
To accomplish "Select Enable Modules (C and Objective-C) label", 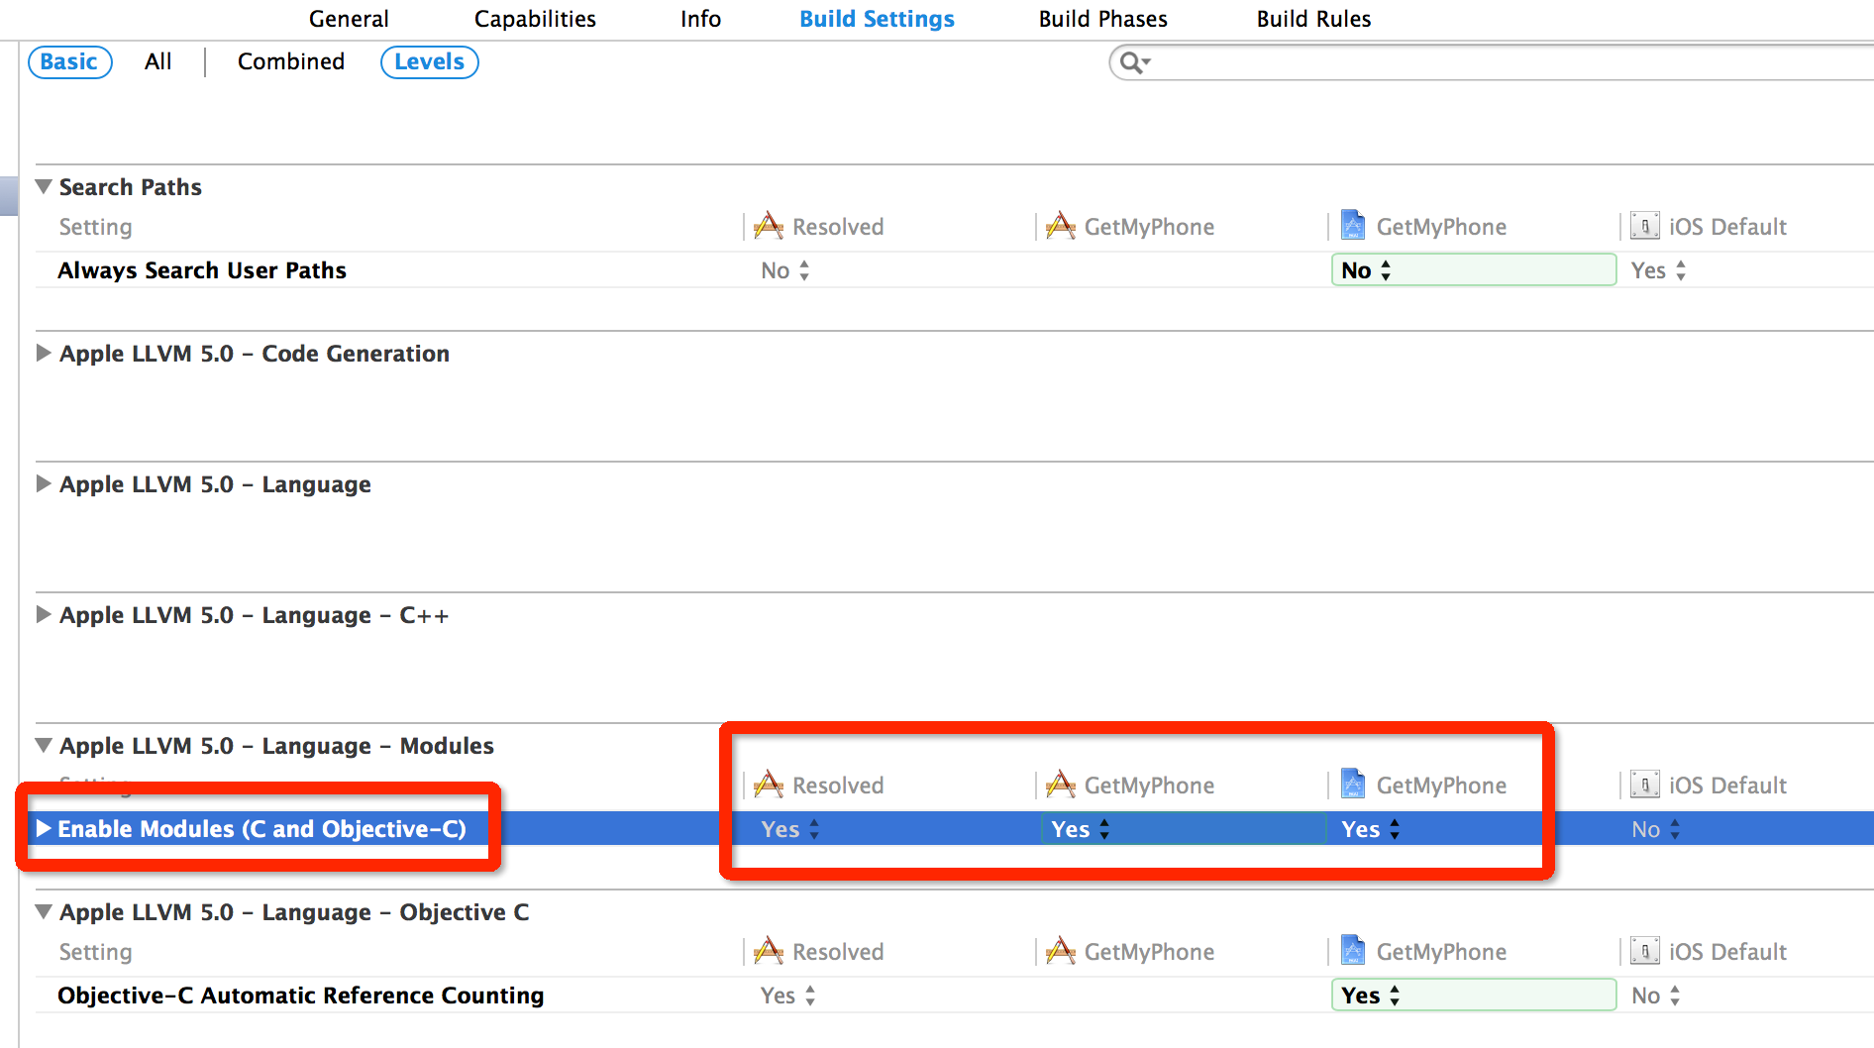I will (x=262, y=828).
